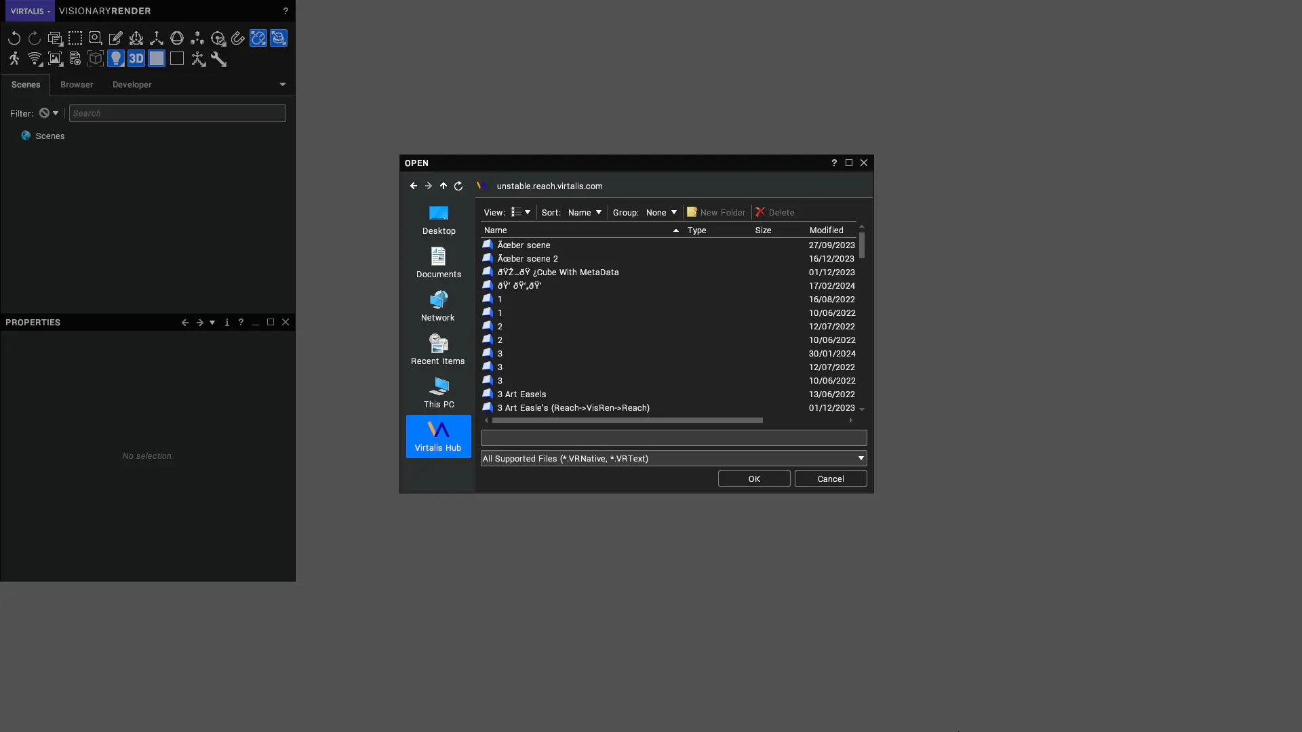Screen dimensions: 1302x732
Task: Click the tape measure tool icon
Action: click(x=96, y=39)
